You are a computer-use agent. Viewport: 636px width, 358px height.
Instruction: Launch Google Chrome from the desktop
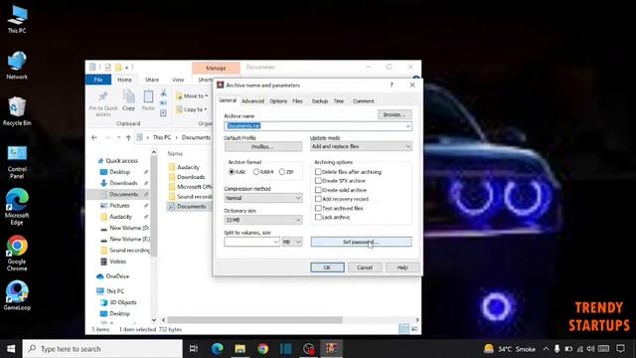coord(17,254)
